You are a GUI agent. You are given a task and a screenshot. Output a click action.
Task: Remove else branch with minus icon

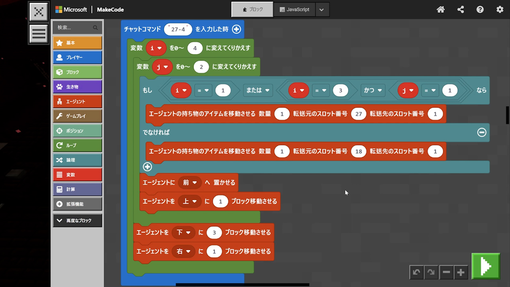482,132
